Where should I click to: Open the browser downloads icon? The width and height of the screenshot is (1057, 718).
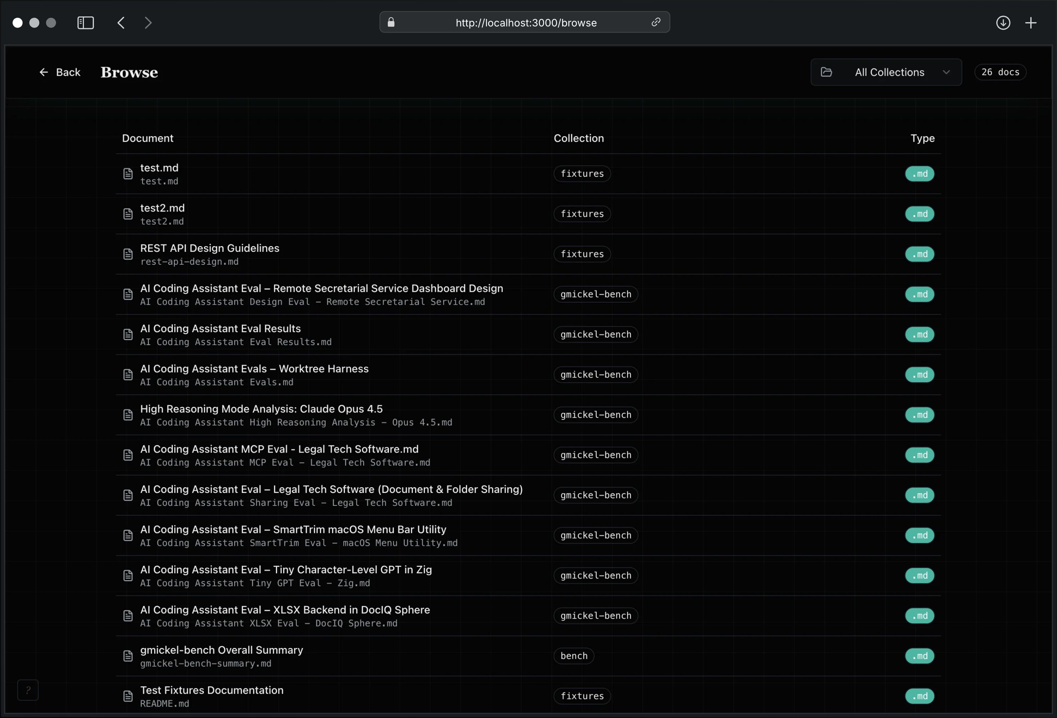1003,23
